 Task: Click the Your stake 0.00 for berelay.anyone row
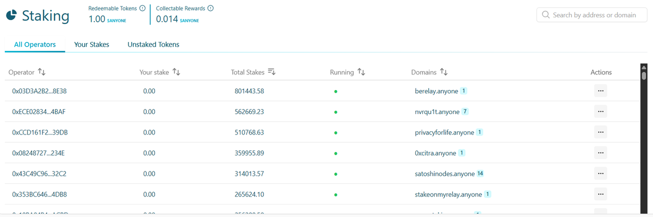(149, 91)
